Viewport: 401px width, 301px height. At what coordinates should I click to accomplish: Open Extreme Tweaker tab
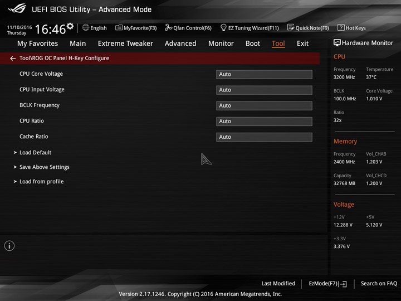[x=125, y=43]
